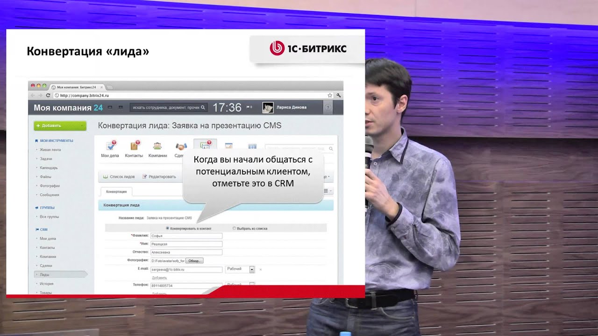
Task: Open Все группы in sidebar
Action: pos(50,217)
